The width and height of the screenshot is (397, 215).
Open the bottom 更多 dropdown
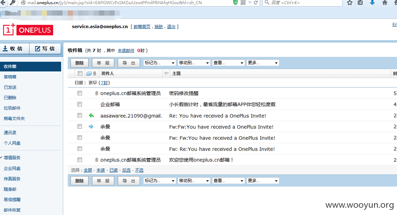pyautogui.click(x=263, y=181)
